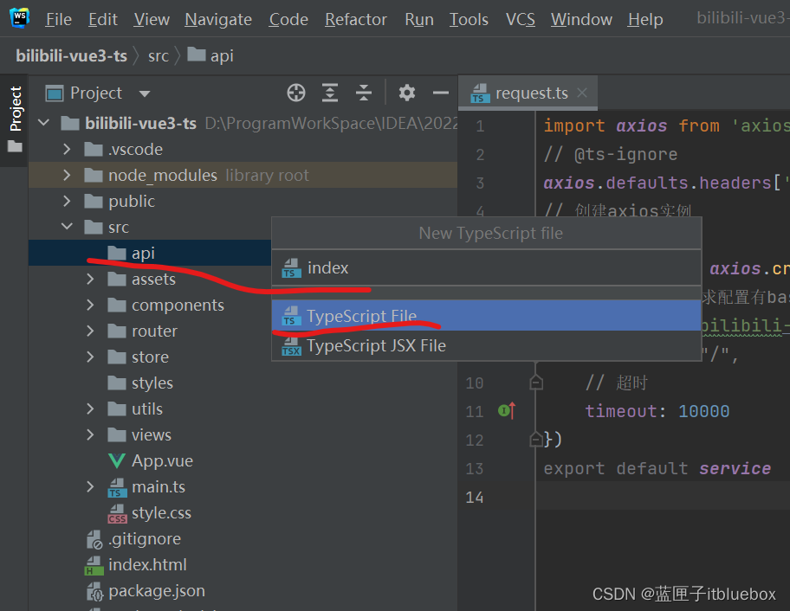Toggle code fold marker on line 12

(536, 440)
